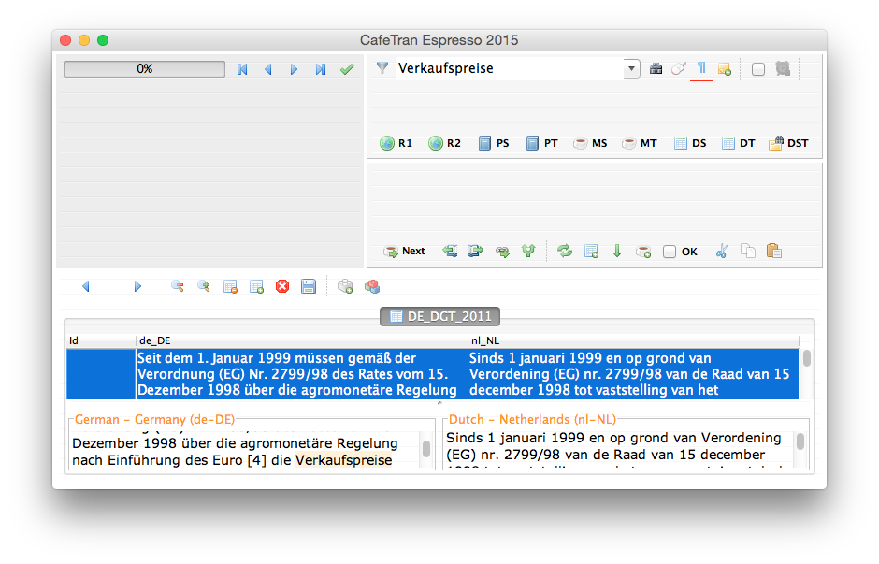Toggle the checkbox beside the search toolbar
The width and height of the screenshot is (879, 564).
click(x=758, y=68)
